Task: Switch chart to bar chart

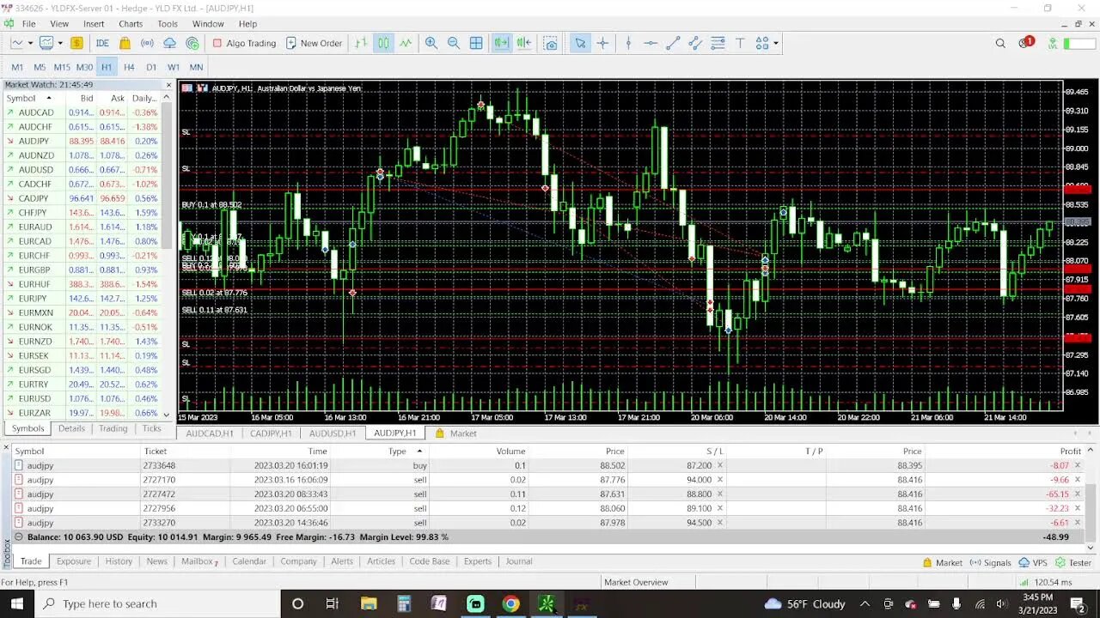Action: [361, 43]
